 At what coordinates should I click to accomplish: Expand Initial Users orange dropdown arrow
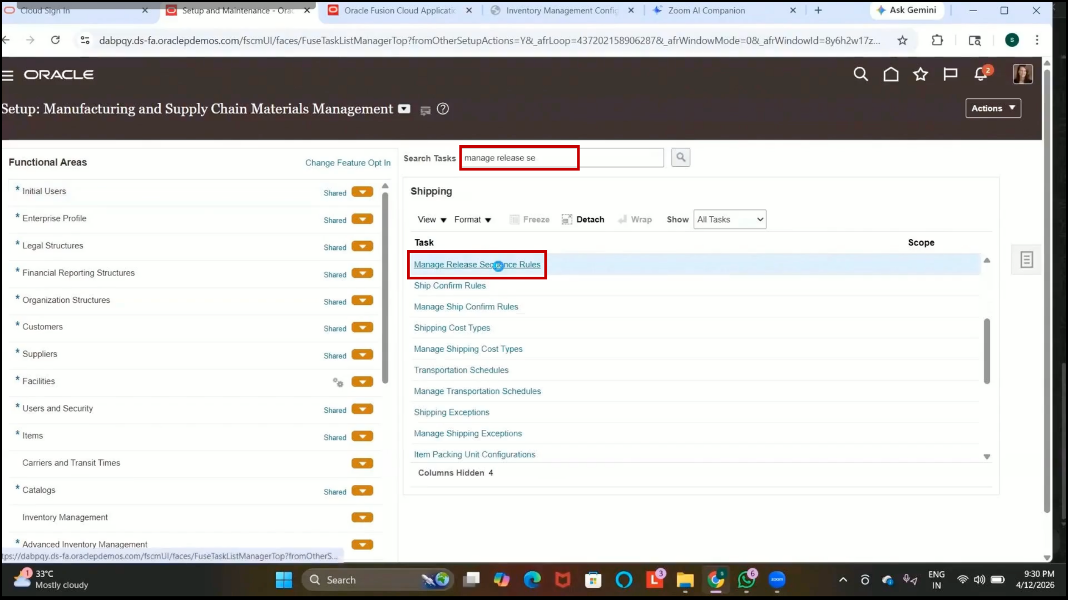coord(362,192)
